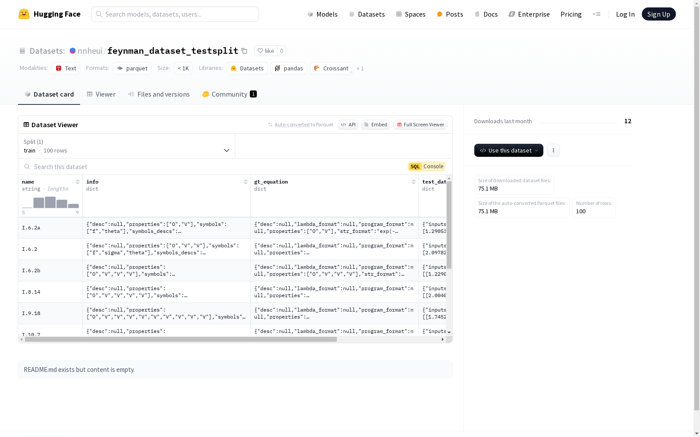Viewport: 700px width, 437px height.
Task: Open the API button in Dataset Viewer
Action: click(348, 125)
